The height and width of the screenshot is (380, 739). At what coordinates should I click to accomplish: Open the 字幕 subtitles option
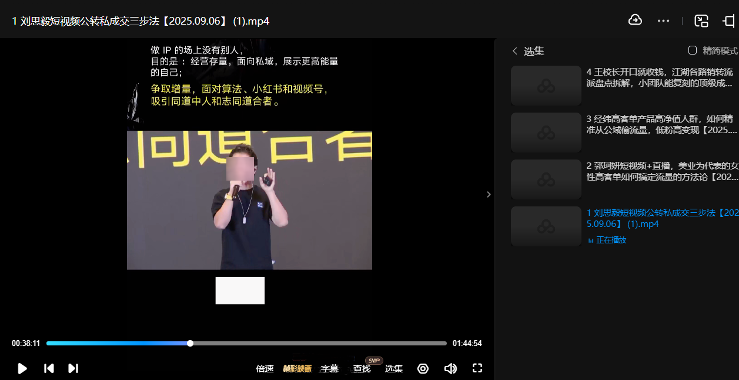click(x=330, y=368)
